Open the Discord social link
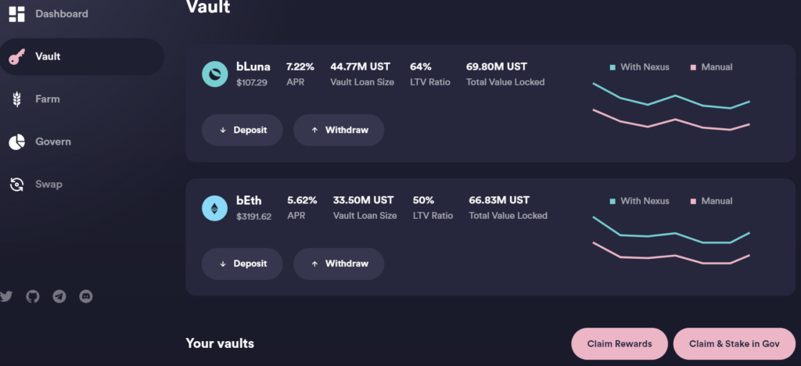The width and height of the screenshot is (801, 366). (86, 296)
